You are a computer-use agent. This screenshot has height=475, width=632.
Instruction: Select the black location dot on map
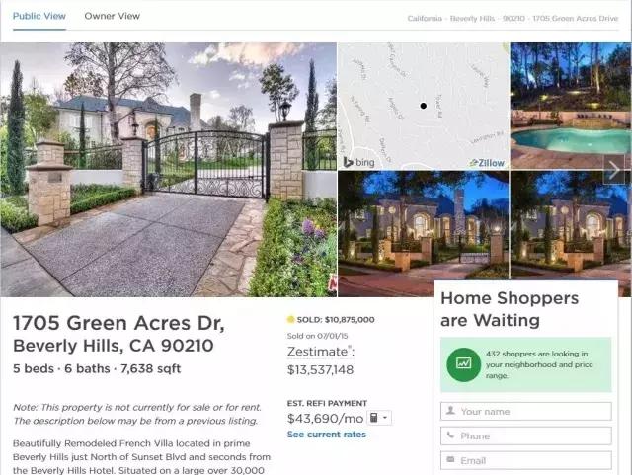(x=424, y=106)
